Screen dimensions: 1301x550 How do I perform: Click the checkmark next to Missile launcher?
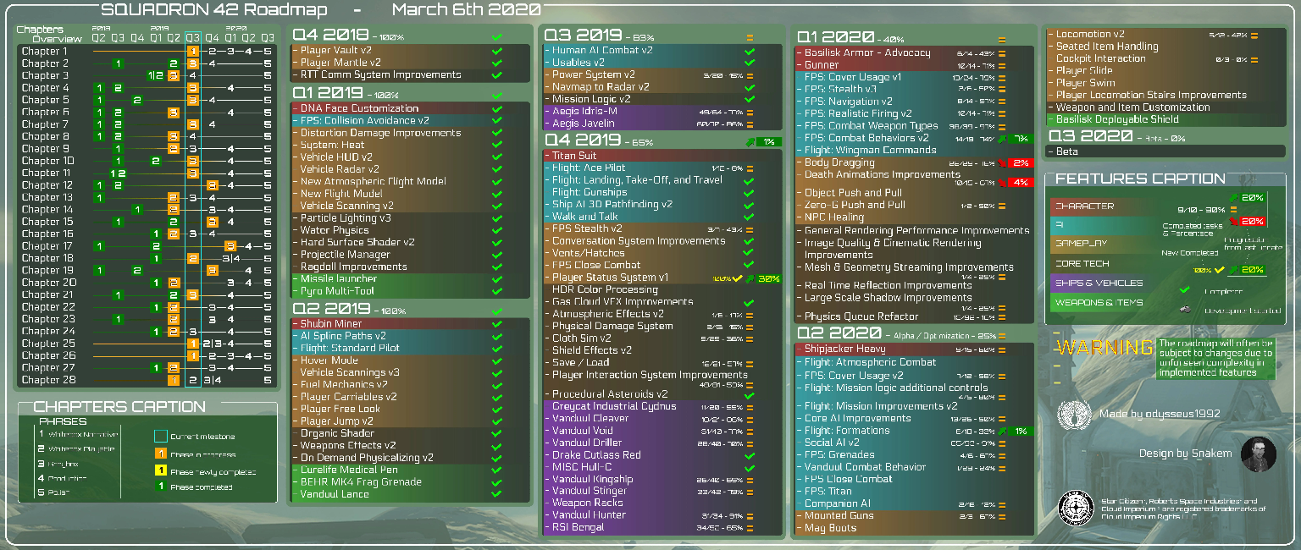click(x=497, y=279)
